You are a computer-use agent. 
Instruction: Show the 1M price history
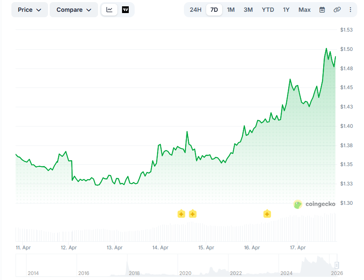tap(231, 10)
